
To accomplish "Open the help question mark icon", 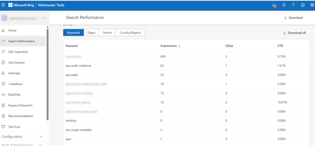I will point(293,5).
